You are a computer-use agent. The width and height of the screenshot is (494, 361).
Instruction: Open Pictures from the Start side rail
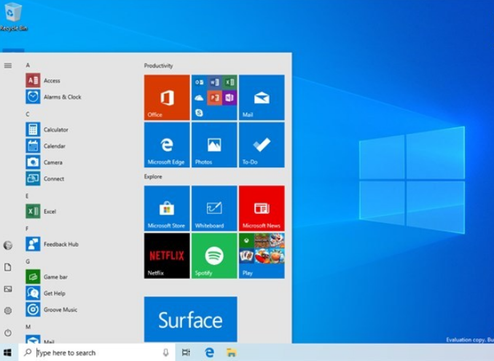(8, 289)
